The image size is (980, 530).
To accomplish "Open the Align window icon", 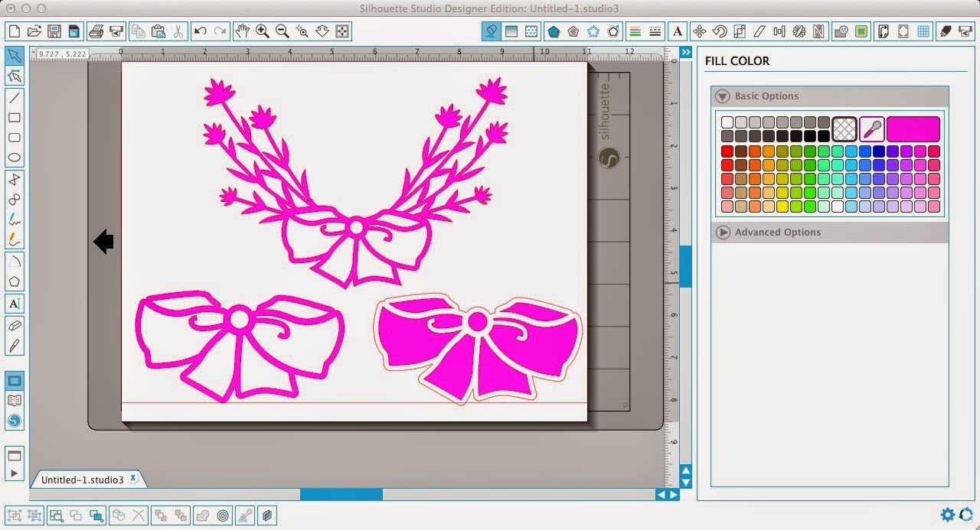I will pyautogui.click(x=780, y=31).
